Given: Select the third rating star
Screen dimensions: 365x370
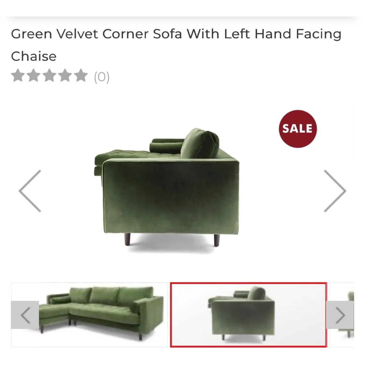Looking at the screenshot, I should tap(49, 76).
